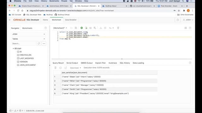Open the SQL Developer Web bookmark
Screen dimensions: 202x113
pyautogui.click(x=32, y=15)
